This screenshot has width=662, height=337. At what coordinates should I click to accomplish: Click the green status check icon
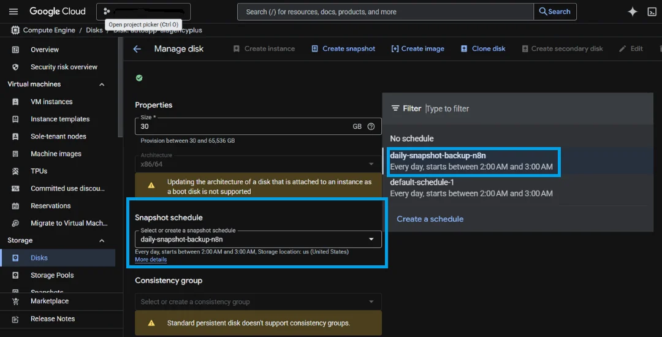(x=139, y=78)
